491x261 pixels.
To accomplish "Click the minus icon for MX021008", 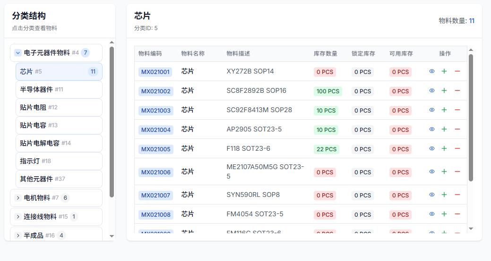I will coord(457,214).
